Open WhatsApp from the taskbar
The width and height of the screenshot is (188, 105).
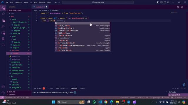click(x=94, y=102)
